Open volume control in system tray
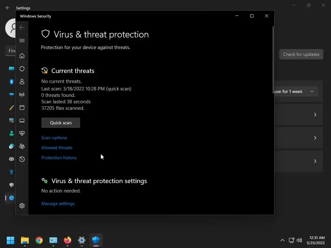This screenshot has height=248, width=331. coord(299,240)
